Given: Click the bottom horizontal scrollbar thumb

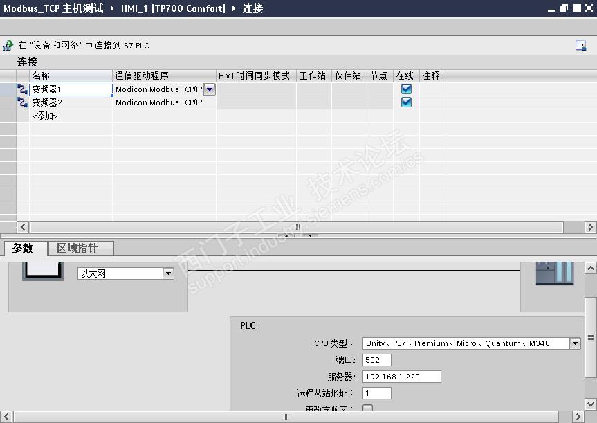Looking at the screenshot, I should pos(286,417).
